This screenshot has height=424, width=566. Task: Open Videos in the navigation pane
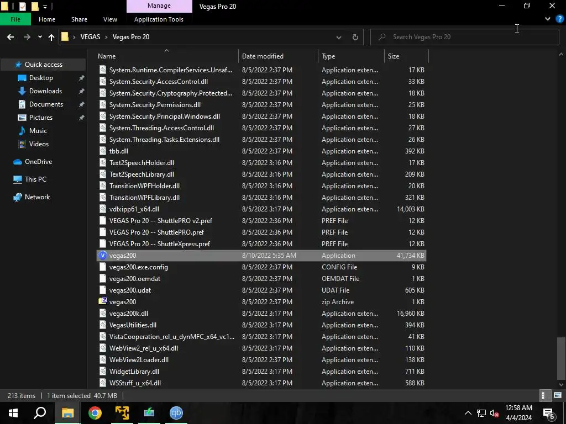[39, 144]
